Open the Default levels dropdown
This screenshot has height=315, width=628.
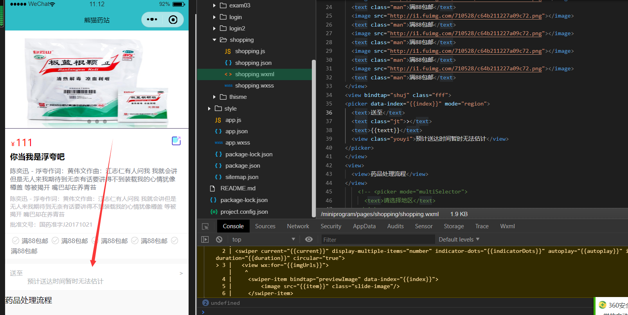[x=459, y=239]
